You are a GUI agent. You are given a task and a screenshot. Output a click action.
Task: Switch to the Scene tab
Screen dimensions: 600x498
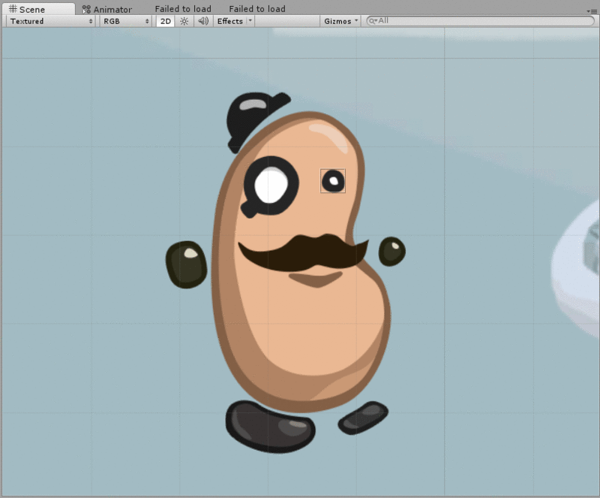pos(38,9)
